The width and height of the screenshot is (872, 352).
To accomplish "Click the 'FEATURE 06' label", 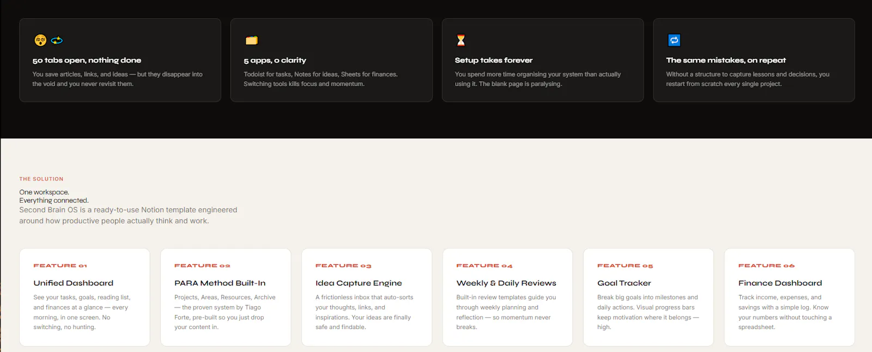I will [x=766, y=266].
